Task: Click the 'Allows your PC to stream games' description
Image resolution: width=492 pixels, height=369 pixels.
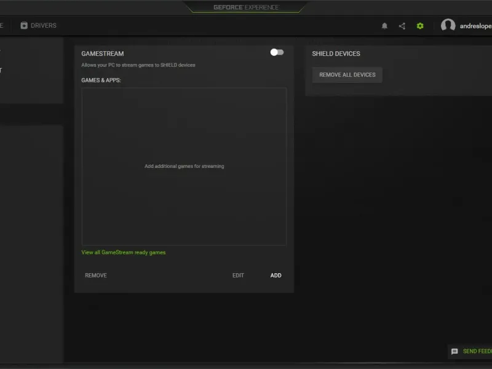Action: [138, 65]
